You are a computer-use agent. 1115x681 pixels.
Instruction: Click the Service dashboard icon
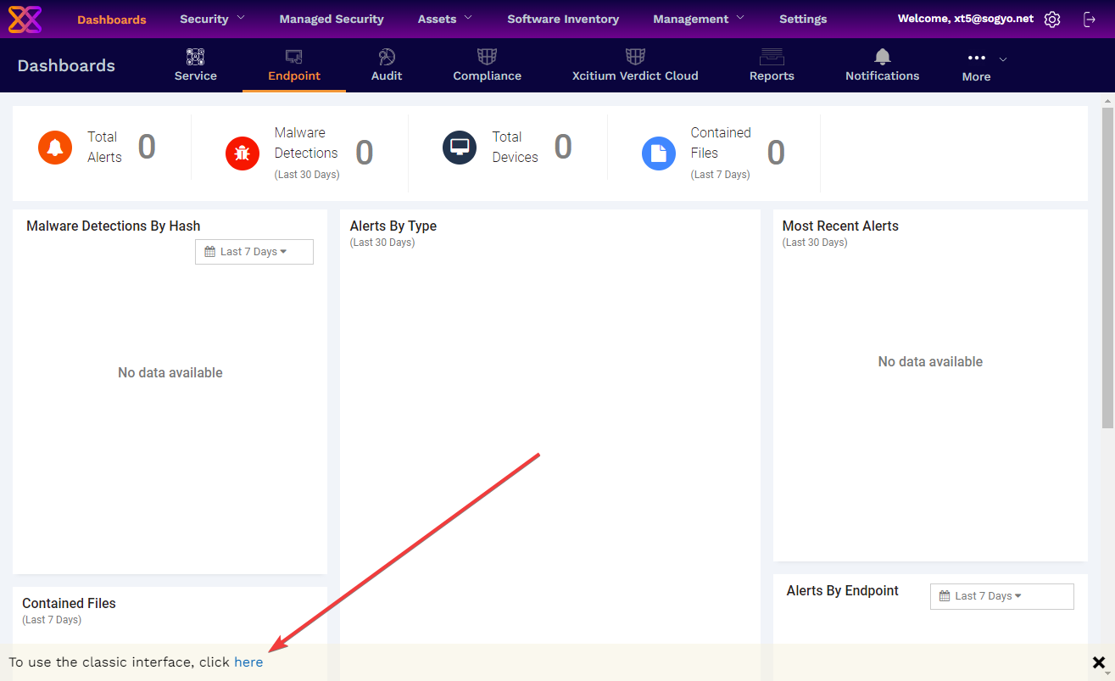pos(196,57)
